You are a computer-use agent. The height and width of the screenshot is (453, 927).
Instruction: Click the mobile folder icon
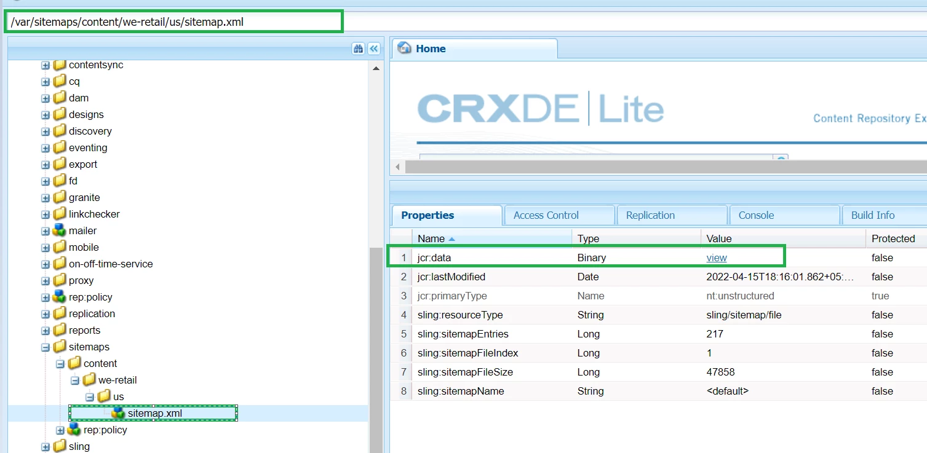(x=59, y=247)
